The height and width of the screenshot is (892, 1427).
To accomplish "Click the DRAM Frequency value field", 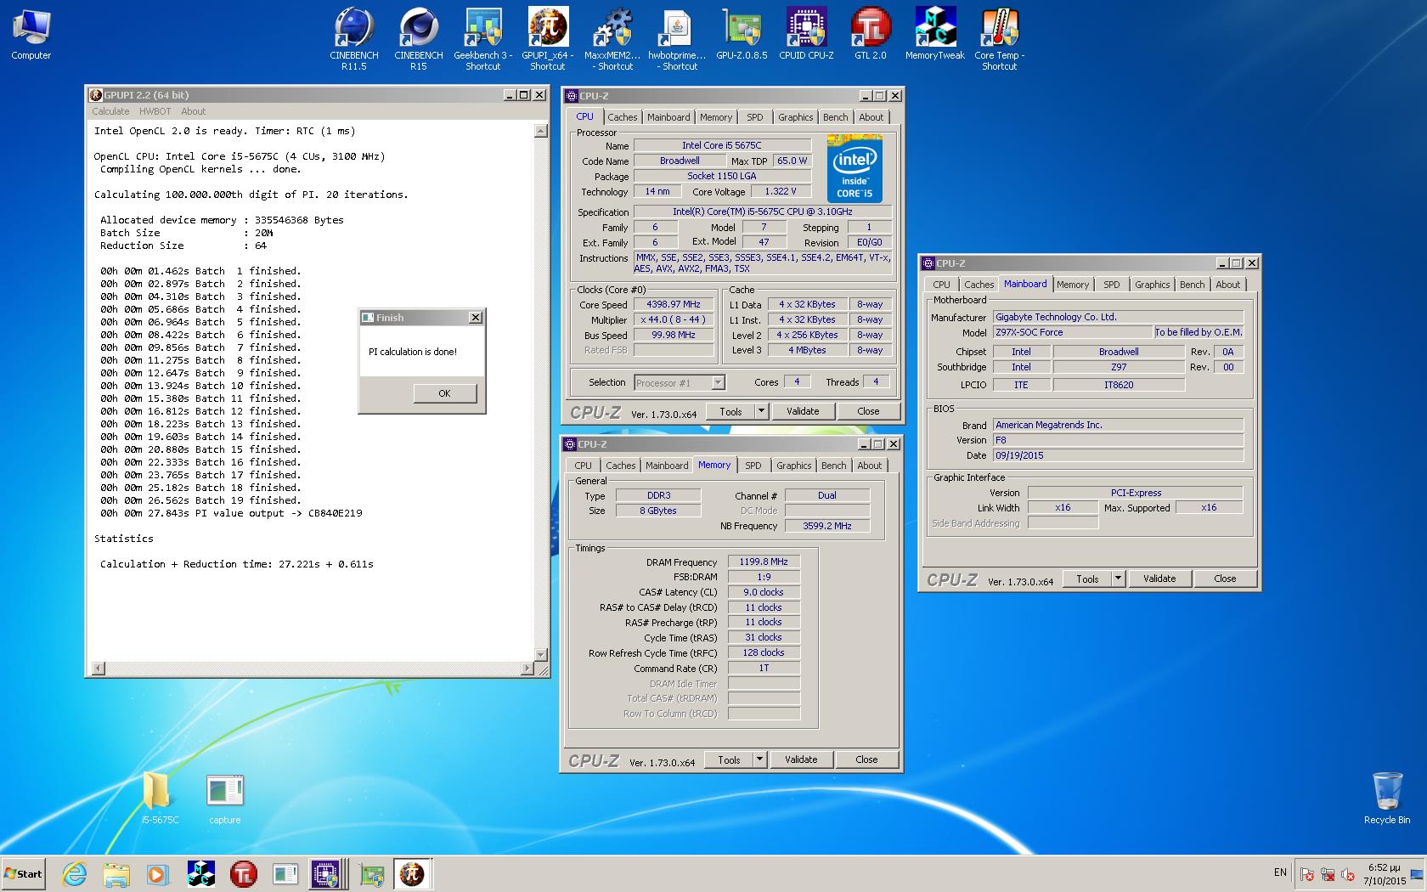I will click(x=764, y=562).
